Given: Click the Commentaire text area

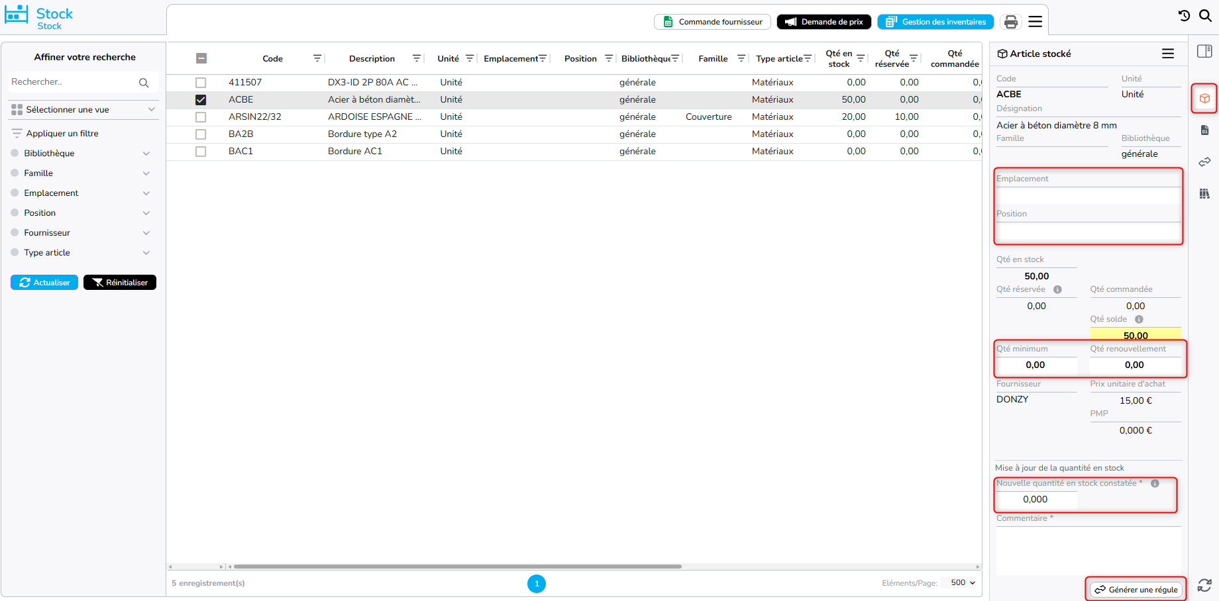Looking at the screenshot, I should [1088, 550].
